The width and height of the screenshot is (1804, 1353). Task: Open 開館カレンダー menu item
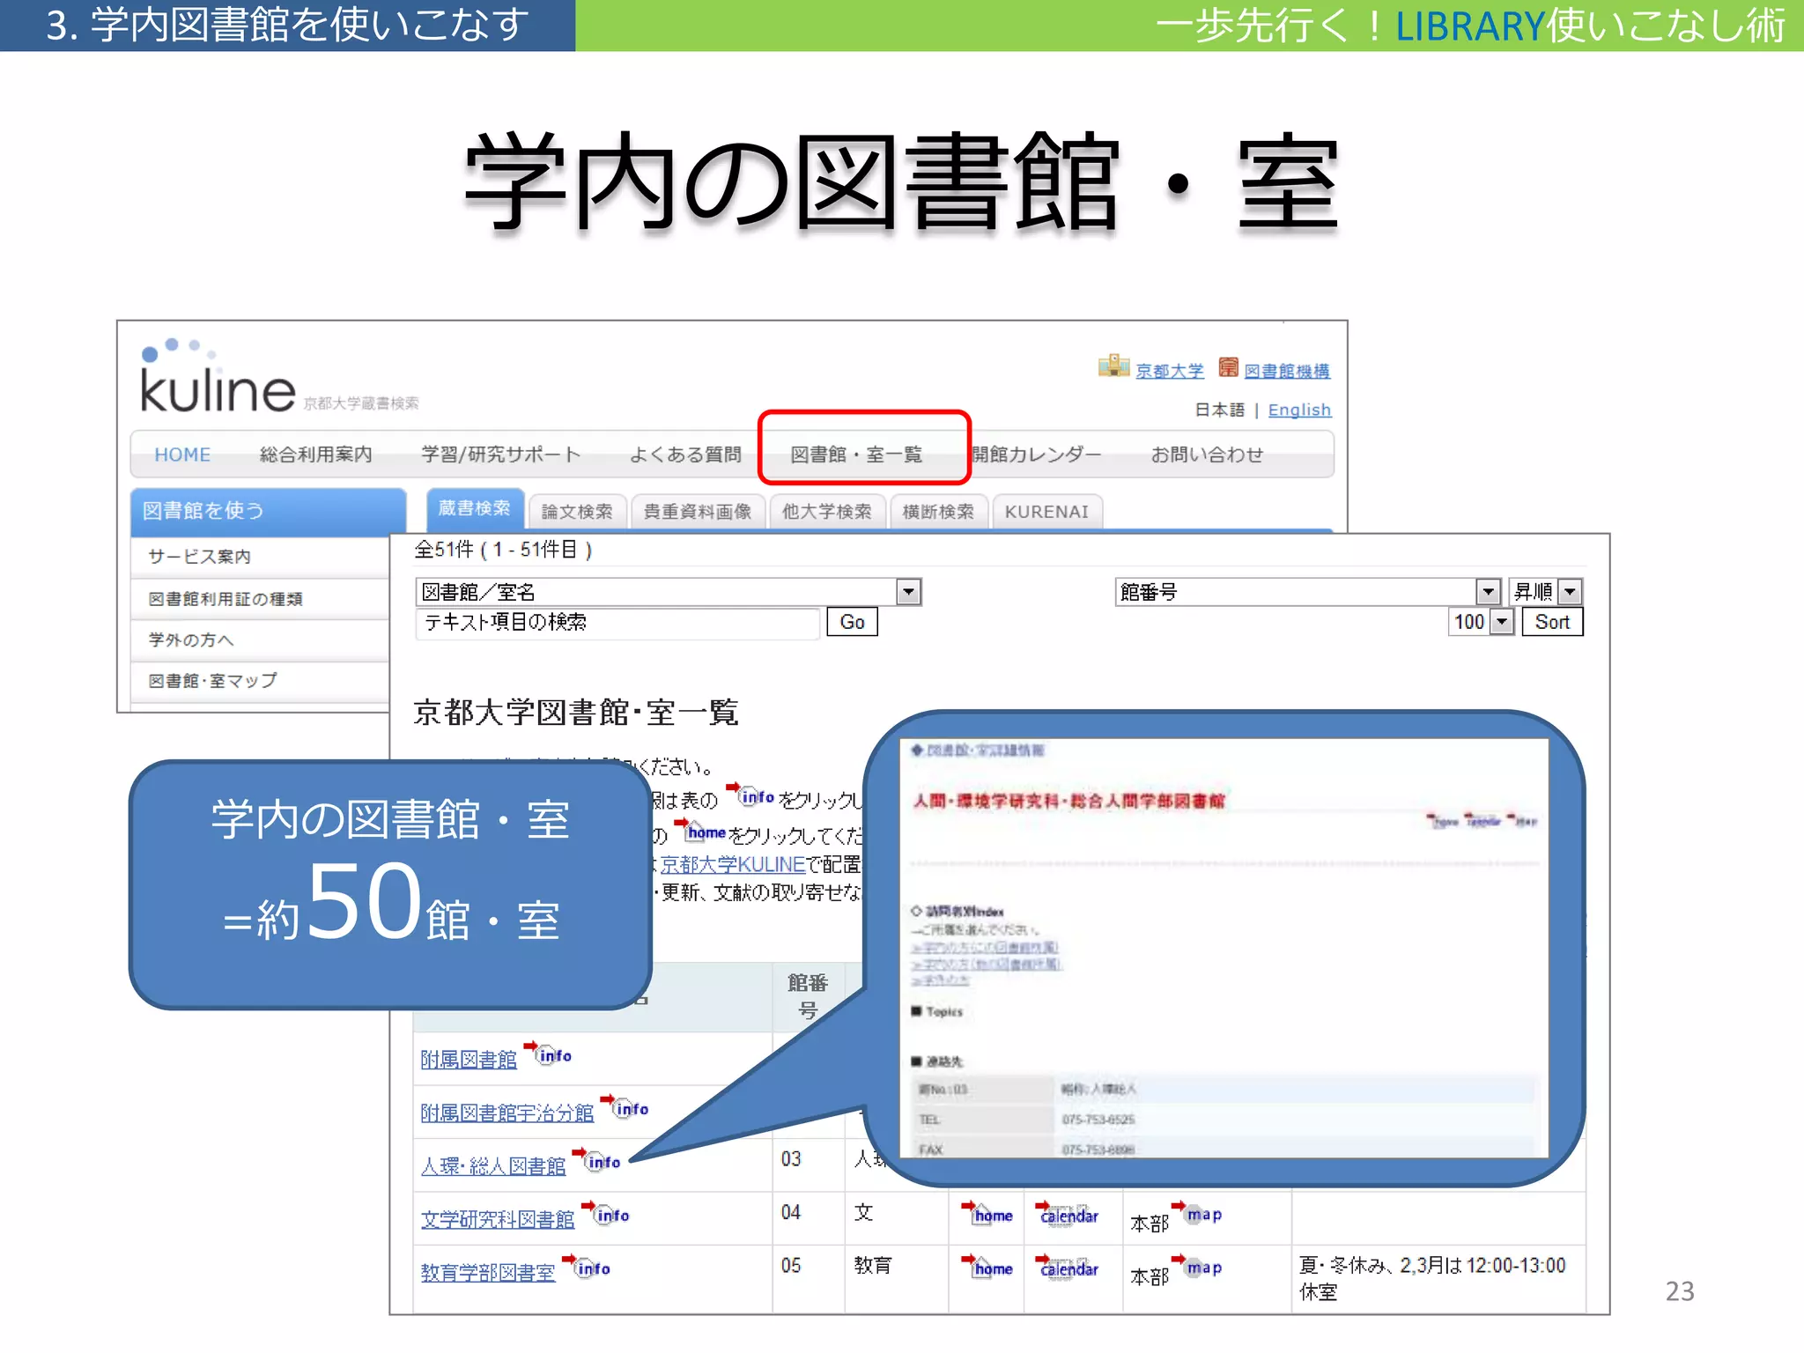1036,455
